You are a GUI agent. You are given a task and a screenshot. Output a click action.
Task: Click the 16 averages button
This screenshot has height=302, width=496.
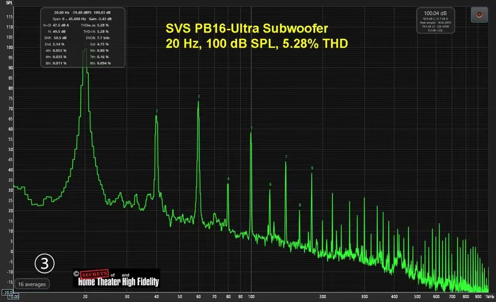click(32, 284)
